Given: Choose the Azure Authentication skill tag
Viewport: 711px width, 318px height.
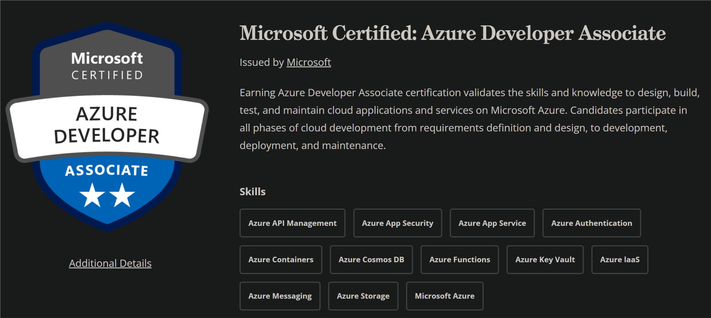Looking at the screenshot, I should 592,223.
